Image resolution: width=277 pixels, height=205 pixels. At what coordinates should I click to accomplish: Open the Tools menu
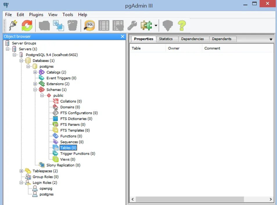[68, 15]
